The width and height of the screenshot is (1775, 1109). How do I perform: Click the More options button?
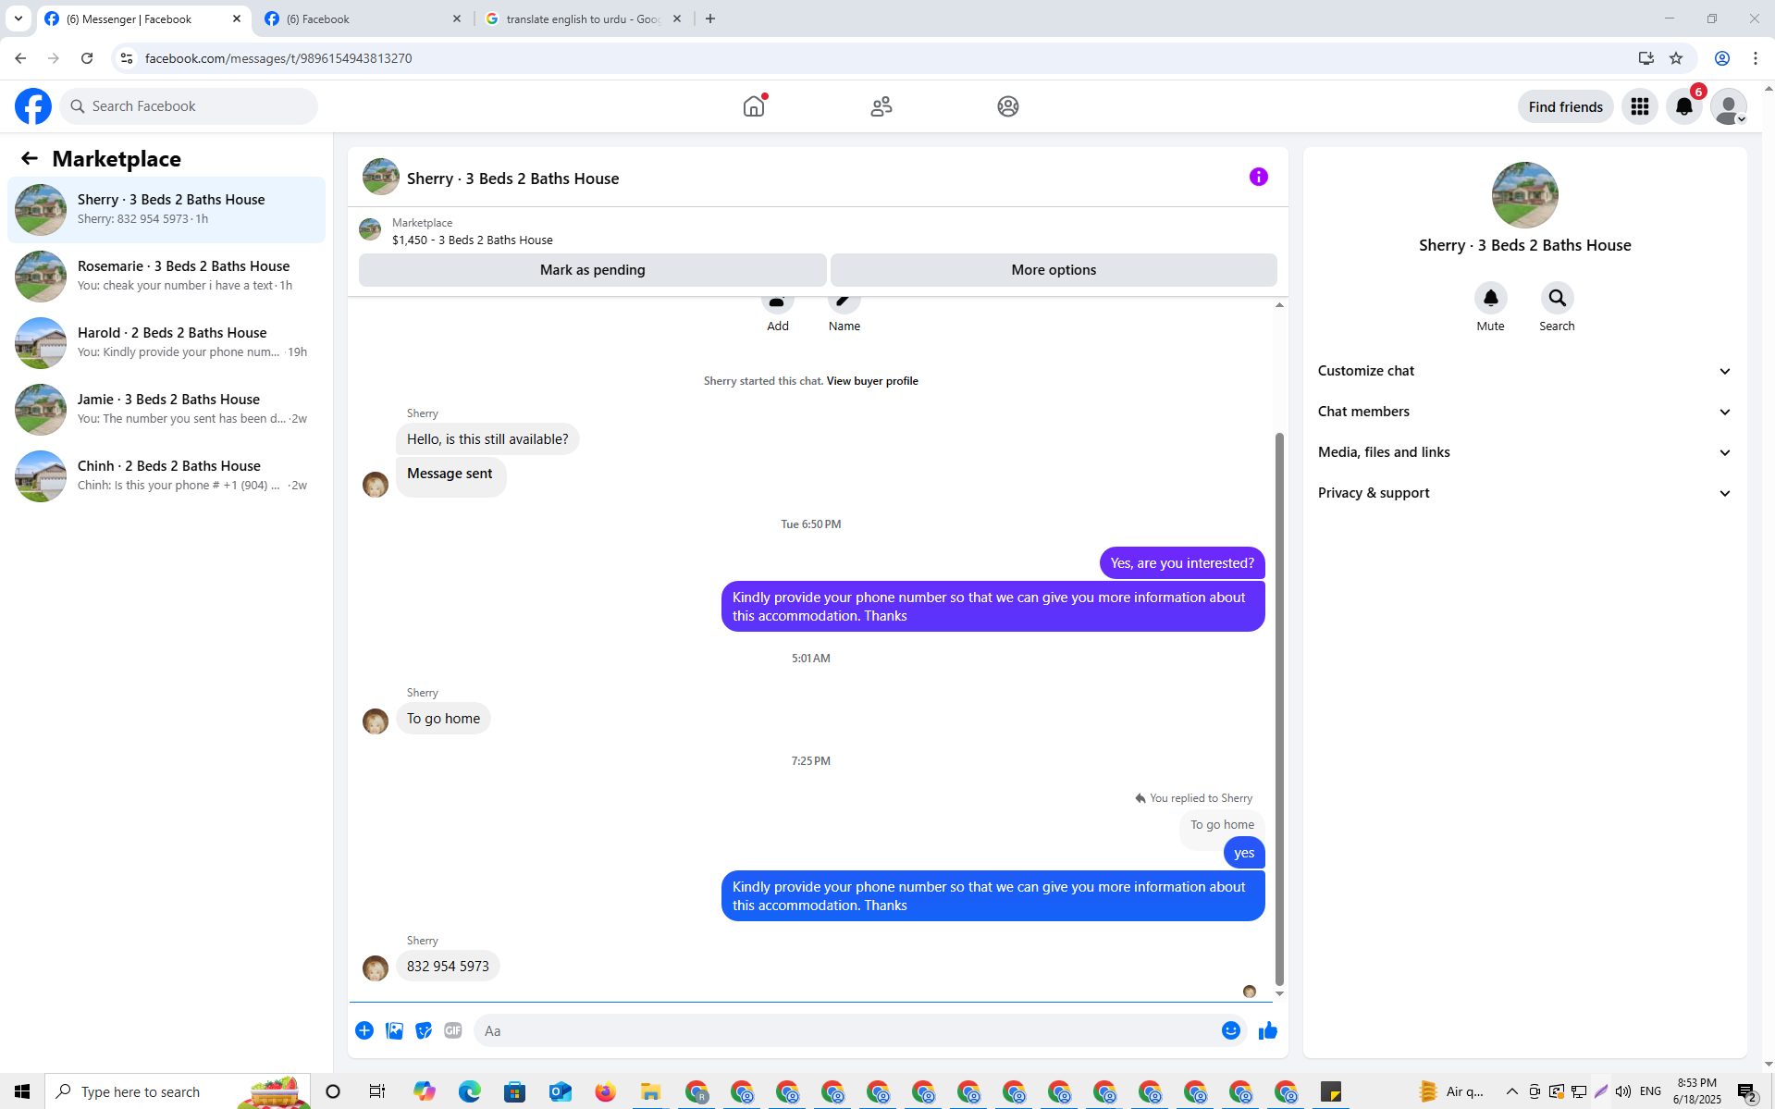click(1054, 270)
